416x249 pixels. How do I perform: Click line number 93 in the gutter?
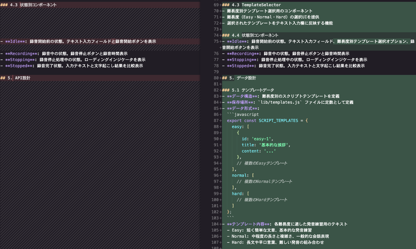click(216, 157)
